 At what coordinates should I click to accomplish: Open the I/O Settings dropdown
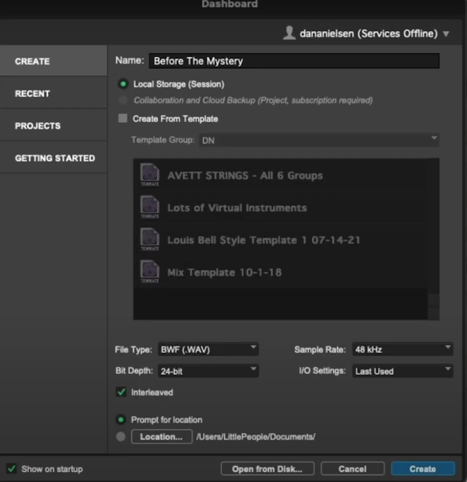(x=402, y=371)
